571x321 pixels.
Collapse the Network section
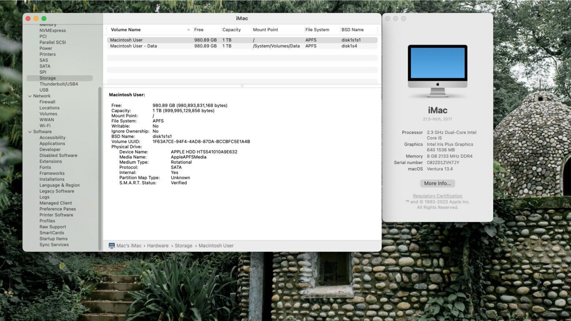pyautogui.click(x=30, y=96)
